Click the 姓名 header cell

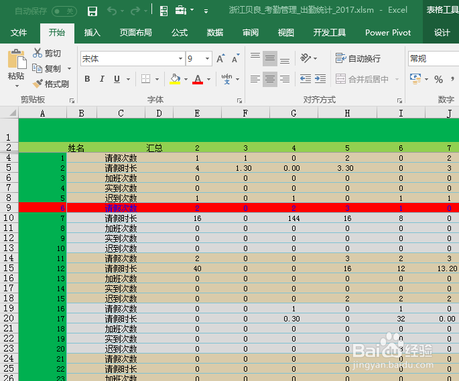coord(82,148)
